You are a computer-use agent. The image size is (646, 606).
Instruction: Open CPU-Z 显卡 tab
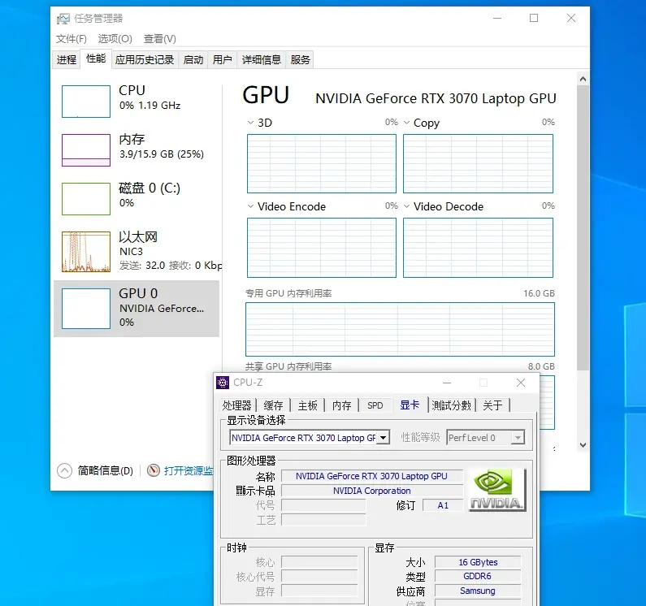(x=410, y=405)
